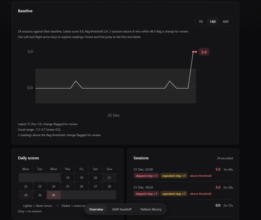Click the Sun column header

[109, 169]
